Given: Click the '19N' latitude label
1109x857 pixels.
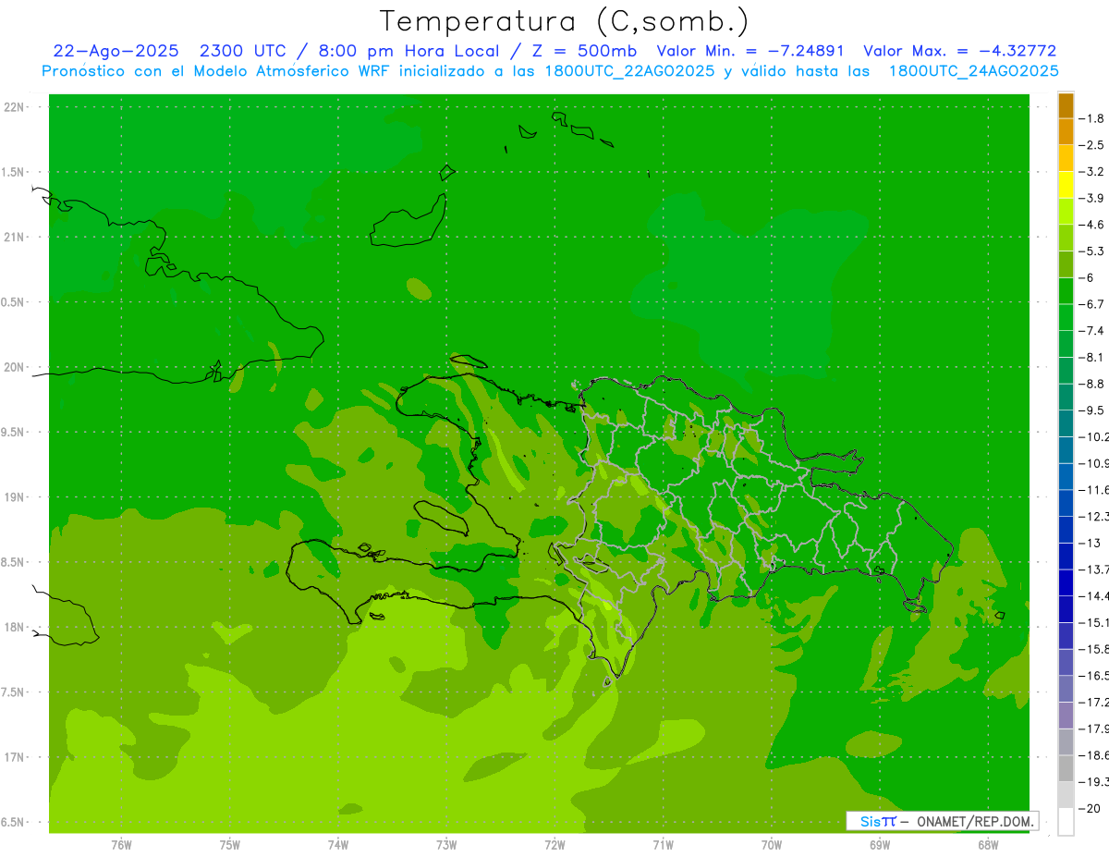Looking at the screenshot, I should [x=15, y=497].
